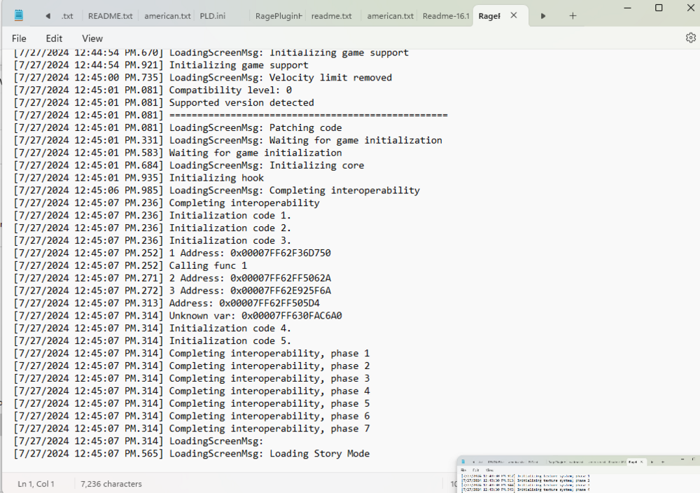Select the partially visible .txt tab
Image resolution: width=700 pixels, height=493 pixels.
[67, 16]
